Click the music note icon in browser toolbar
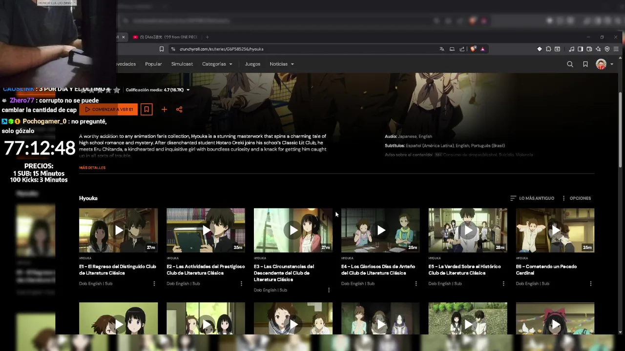 (x=571, y=49)
